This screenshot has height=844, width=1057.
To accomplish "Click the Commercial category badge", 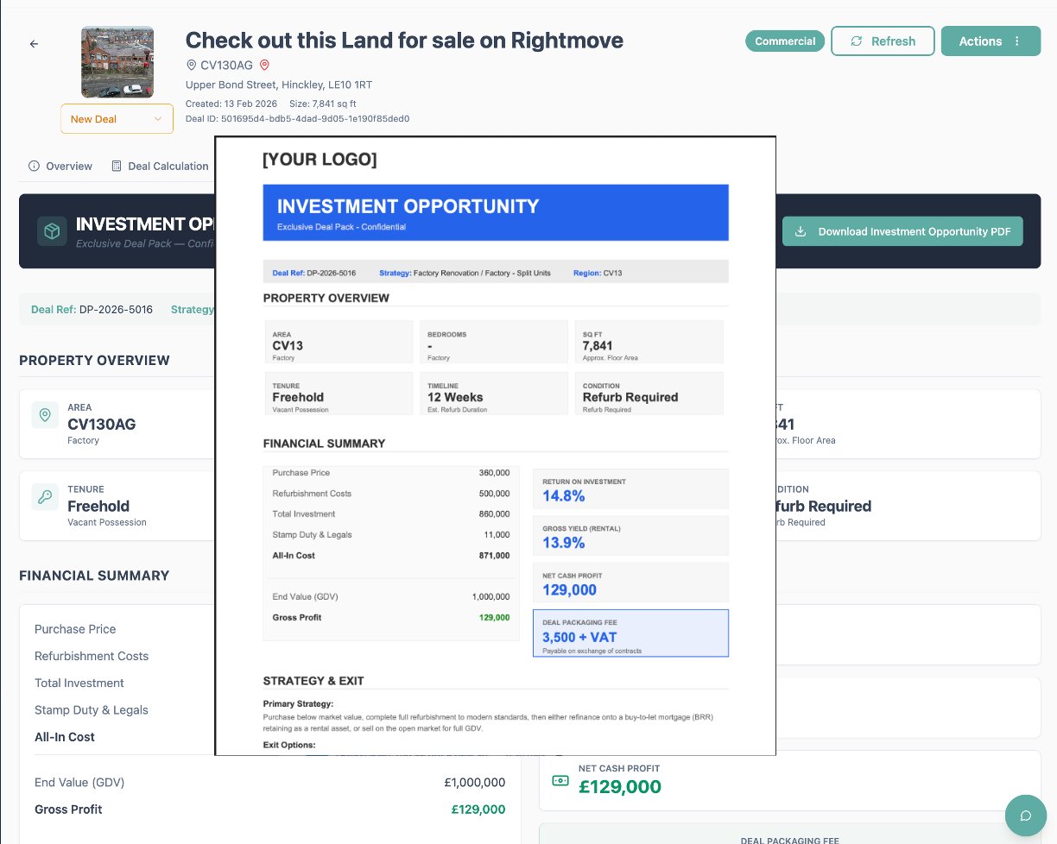I will (785, 41).
